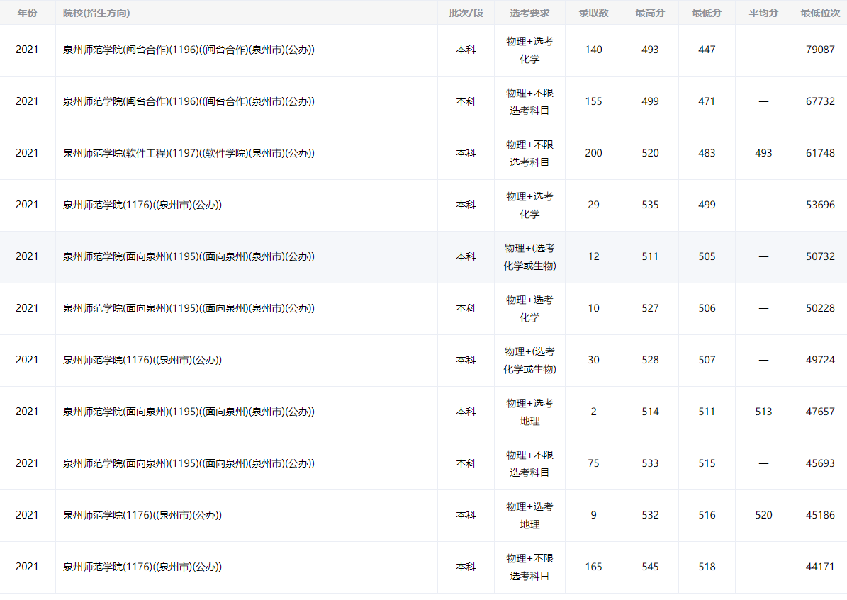Click the 最低位次 column header
Viewport: 847px width, 600px height.
820,13
